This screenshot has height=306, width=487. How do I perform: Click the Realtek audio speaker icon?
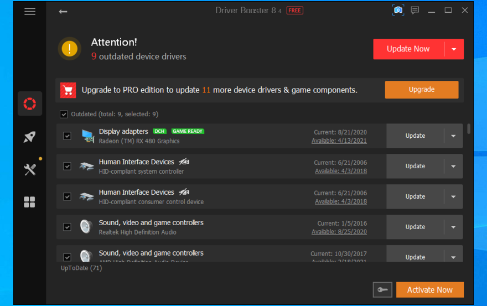[86, 227]
